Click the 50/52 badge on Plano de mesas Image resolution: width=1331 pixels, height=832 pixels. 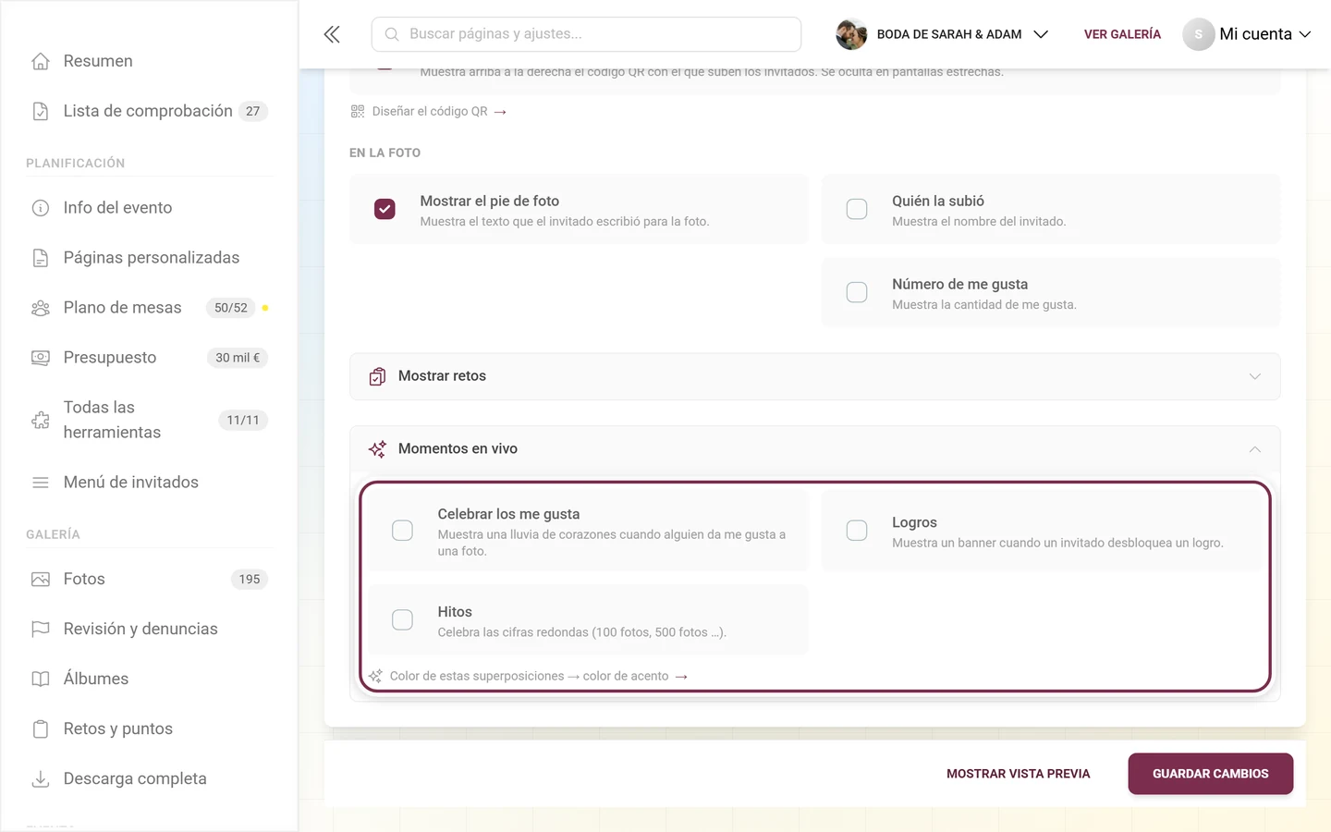[x=231, y=308]
